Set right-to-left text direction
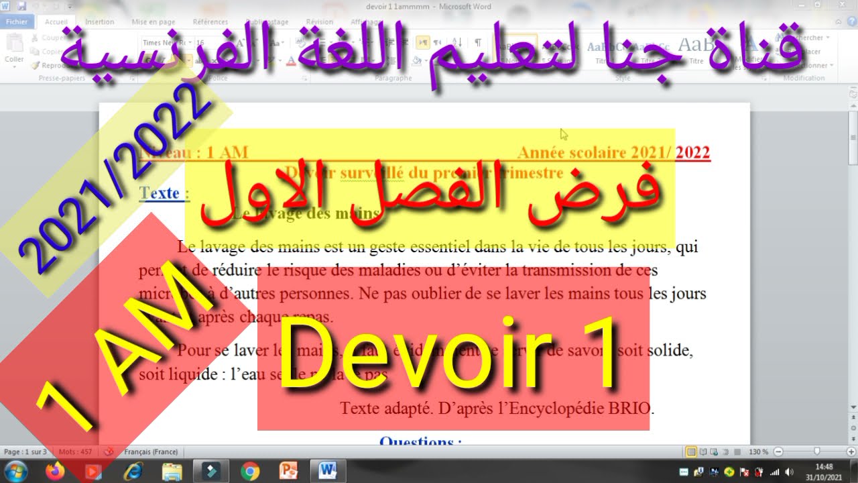 (437, 42)
